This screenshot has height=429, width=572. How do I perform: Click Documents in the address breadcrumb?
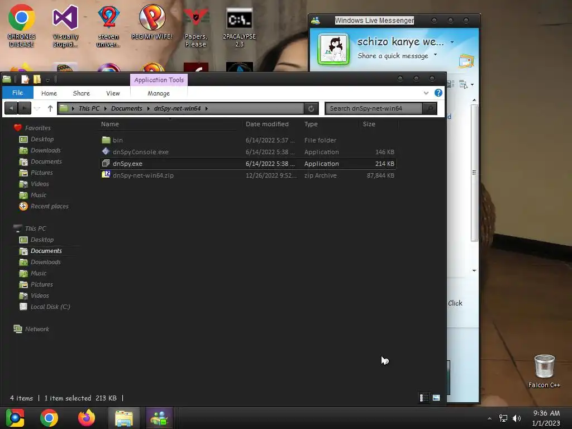[x=127, y=108]
